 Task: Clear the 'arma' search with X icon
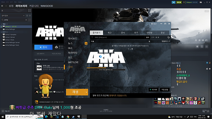pos(26,20)
